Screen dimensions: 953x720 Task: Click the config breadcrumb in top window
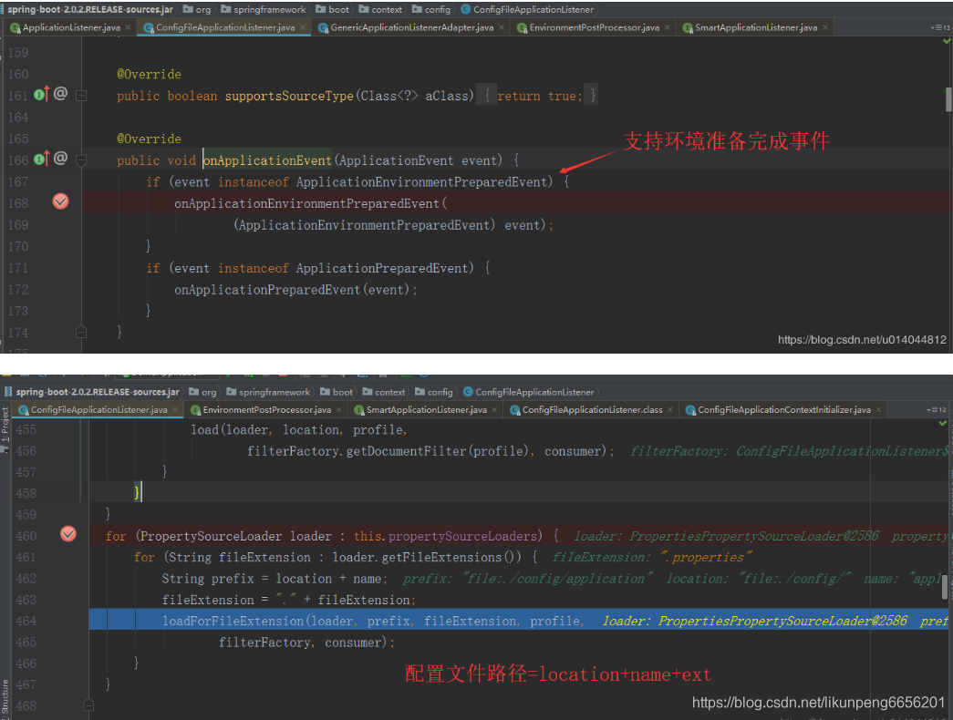pyautogui.click(x=431, y=9)
